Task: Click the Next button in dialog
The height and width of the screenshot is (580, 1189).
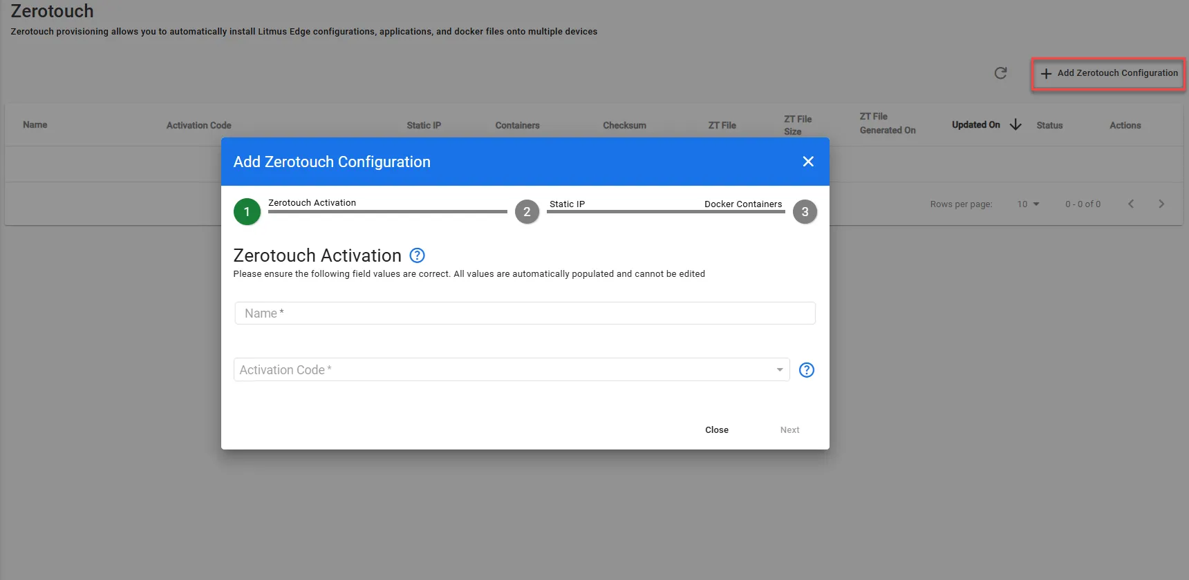Action: click(789, 430)
